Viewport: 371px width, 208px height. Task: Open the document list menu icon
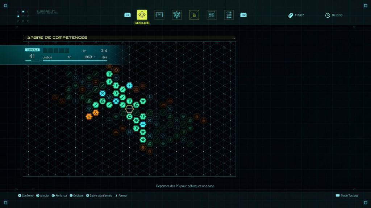[212, 15]
